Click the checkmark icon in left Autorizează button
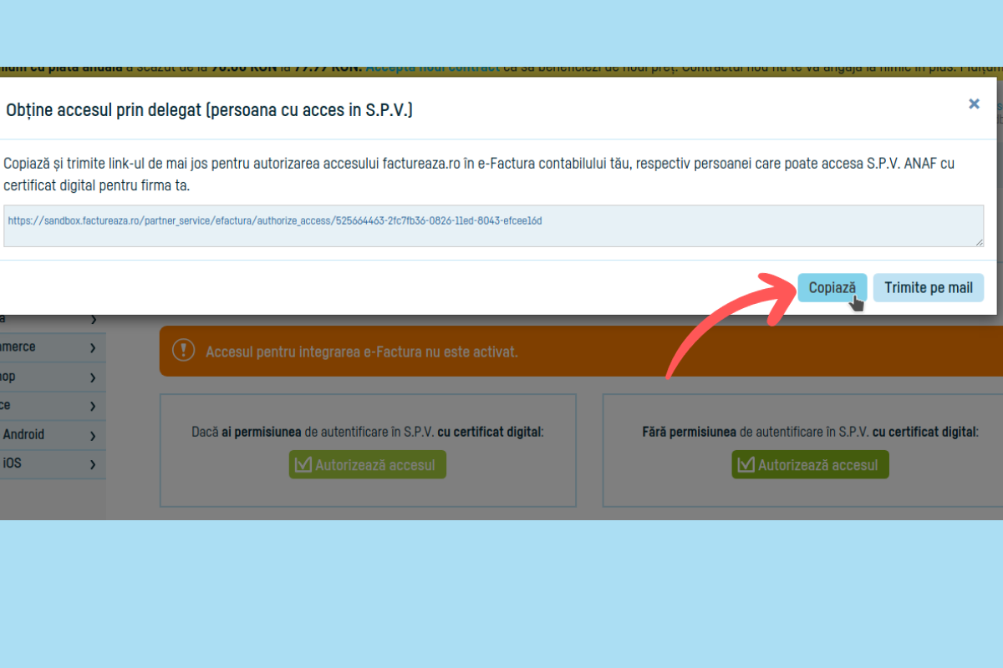 pos(302,465)
